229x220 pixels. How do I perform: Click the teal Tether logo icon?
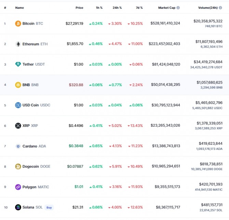pyautogui.click(x=18, y=64)
